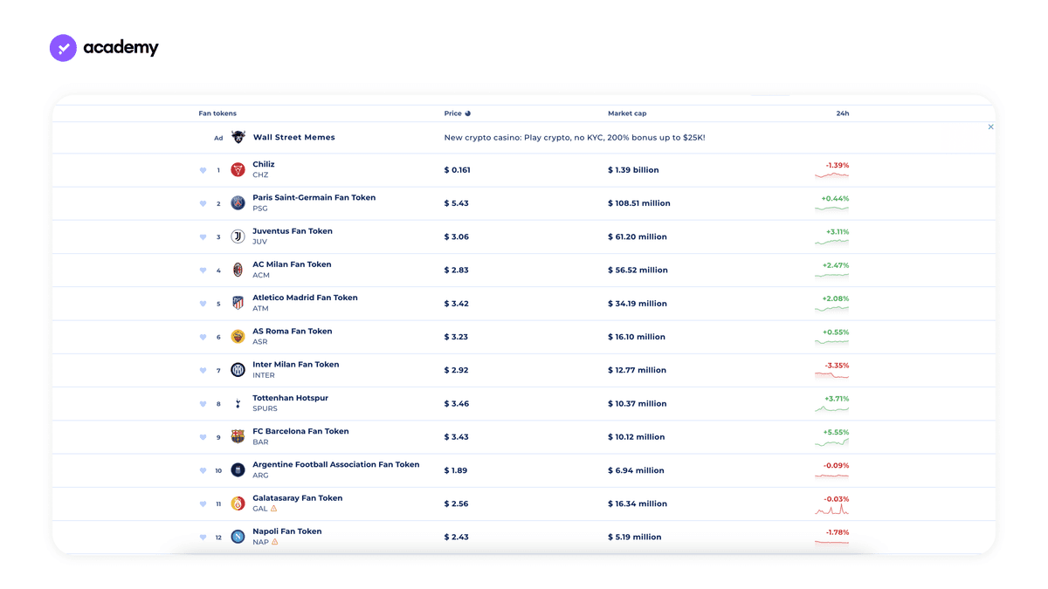Toggle the Juventus Fan Token favorite heart
The image size is (1048, 589).
tap(203, 236)
